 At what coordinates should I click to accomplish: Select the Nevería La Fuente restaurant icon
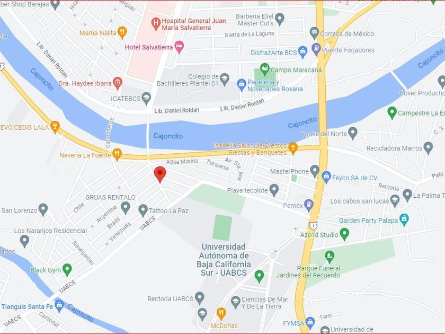(x=117, y=154)
